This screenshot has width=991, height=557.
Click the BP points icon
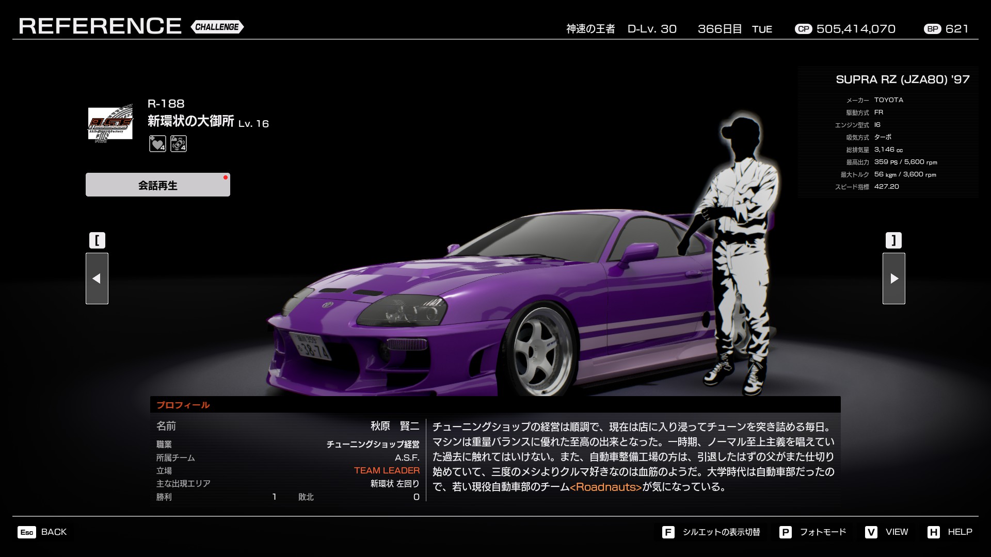932,29
